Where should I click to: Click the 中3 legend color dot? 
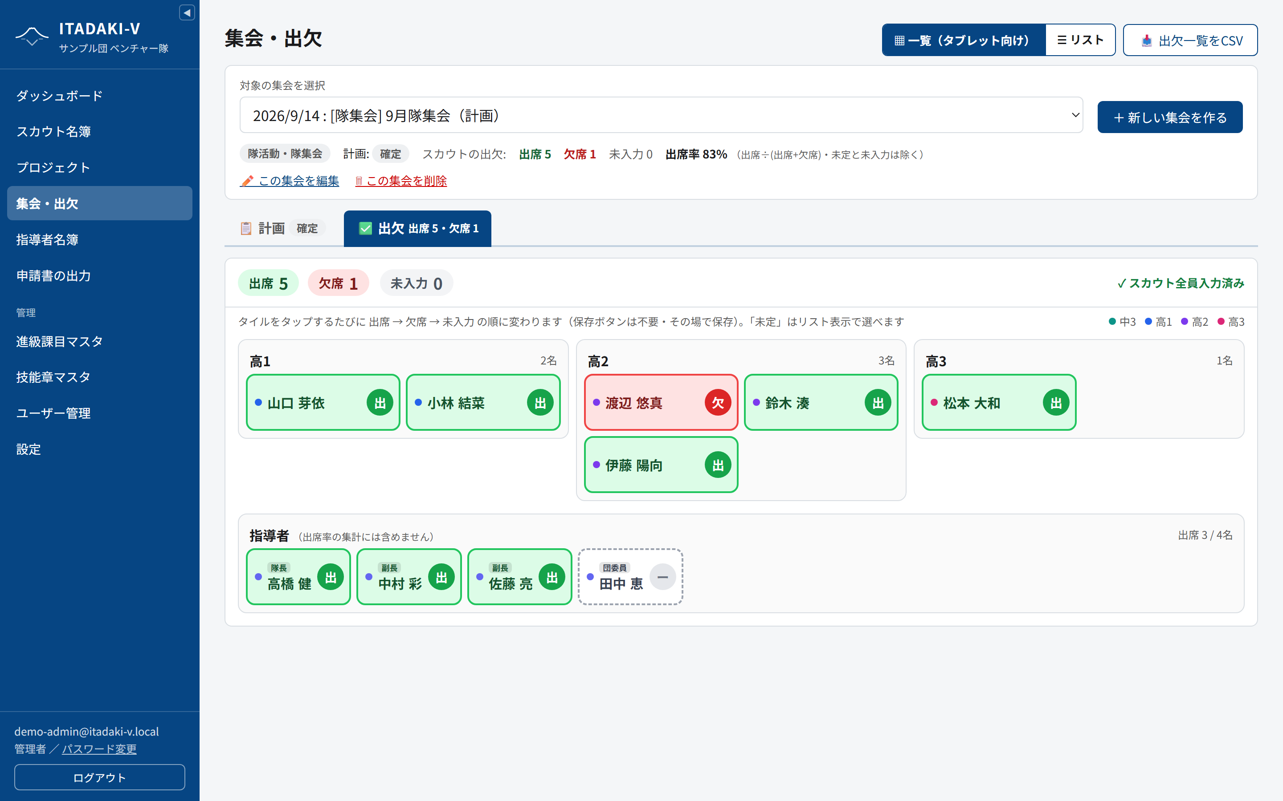(1112, 322)
